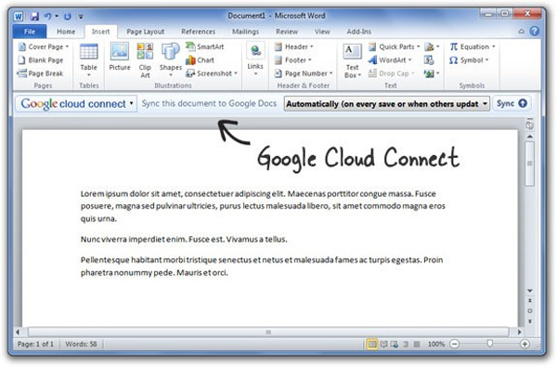Open the File tab
The image size is (557, 367).
tap(30, 32)
